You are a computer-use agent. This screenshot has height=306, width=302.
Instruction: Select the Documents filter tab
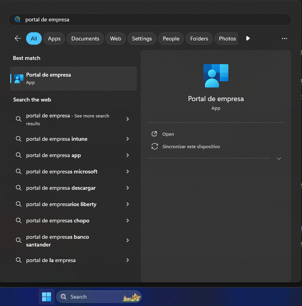[x=85, y=38]
